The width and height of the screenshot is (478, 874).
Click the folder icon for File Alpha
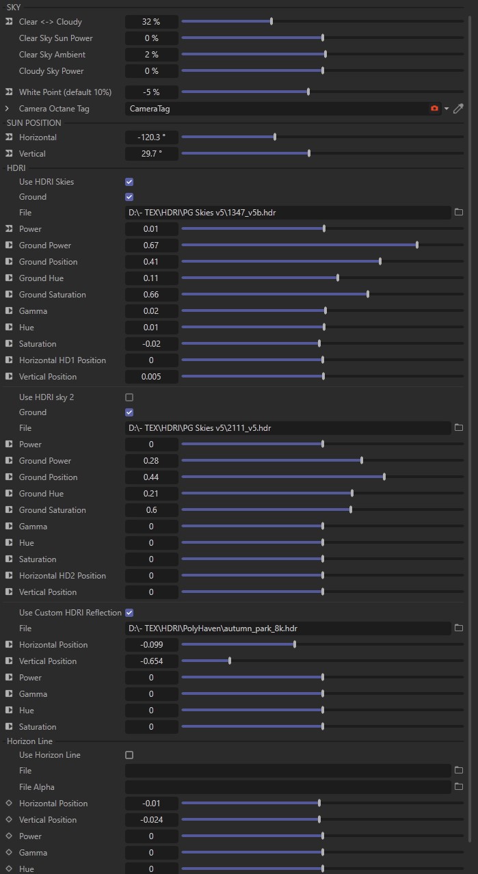pos(459,787)
